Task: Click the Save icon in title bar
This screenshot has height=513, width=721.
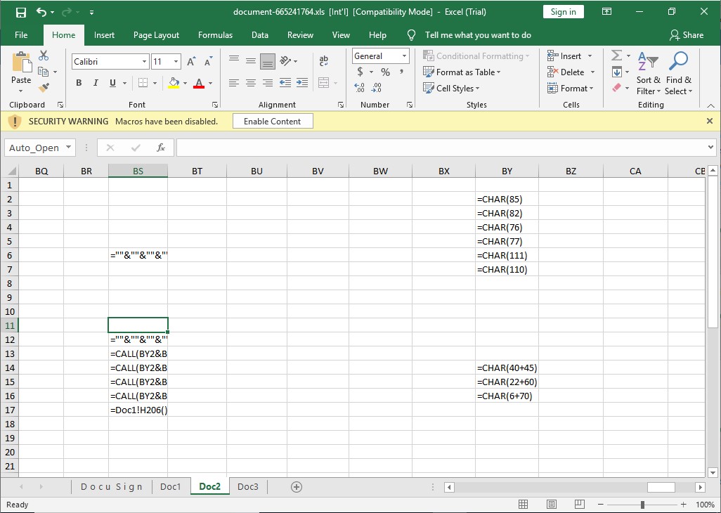Action: coord(20,12)
